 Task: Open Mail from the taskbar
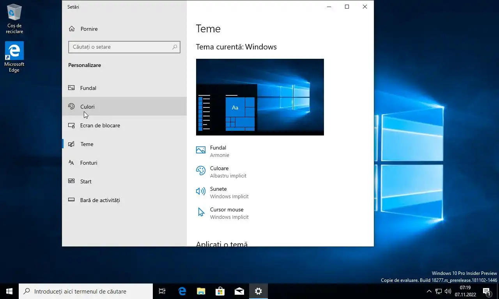[x=239, y=291]
